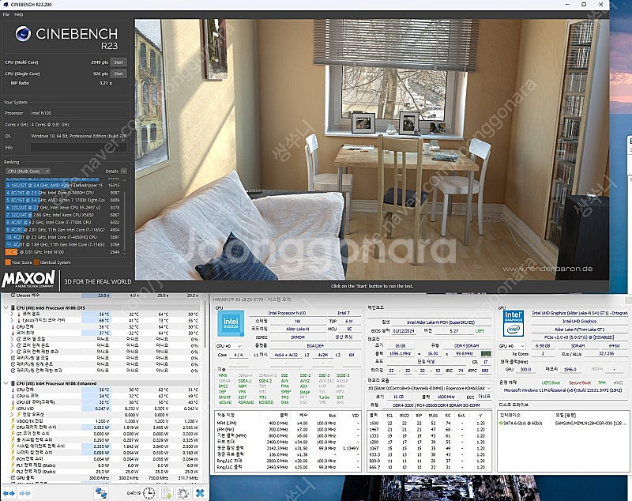Select the Intel Core i7-7700K ranking row
This screenshot has width=632, height=501.
[x=62, y=222]
